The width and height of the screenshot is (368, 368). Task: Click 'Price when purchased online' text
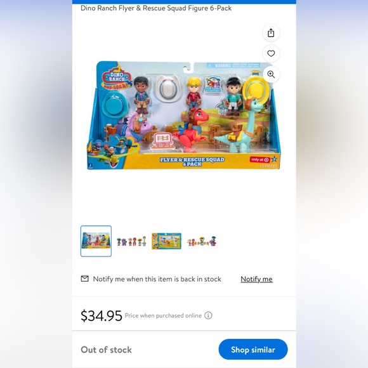click(163, 316)
